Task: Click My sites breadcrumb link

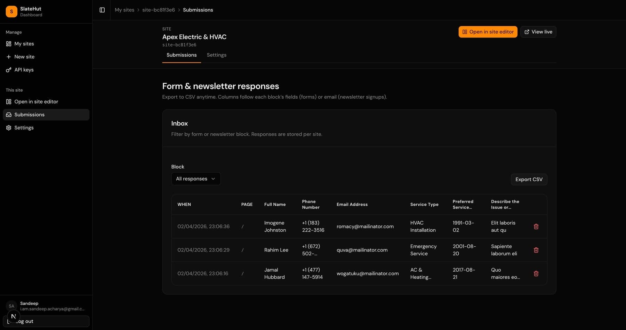Action: tap(125, 10)
